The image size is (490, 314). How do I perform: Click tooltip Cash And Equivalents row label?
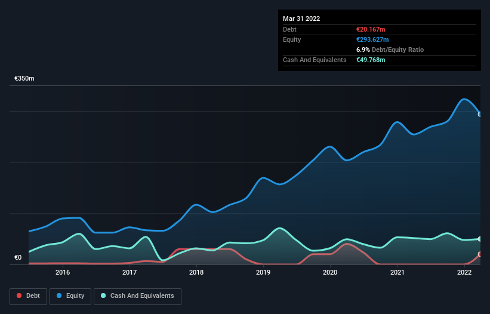(x=315, y=60)
